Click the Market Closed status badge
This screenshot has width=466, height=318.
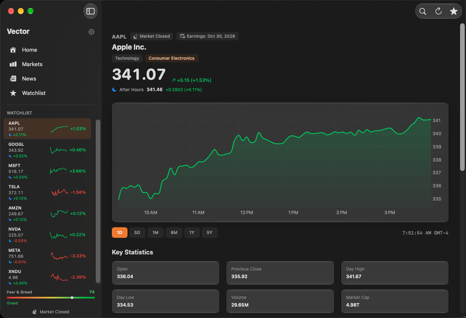pyautogui.click(x=152, y=36)
